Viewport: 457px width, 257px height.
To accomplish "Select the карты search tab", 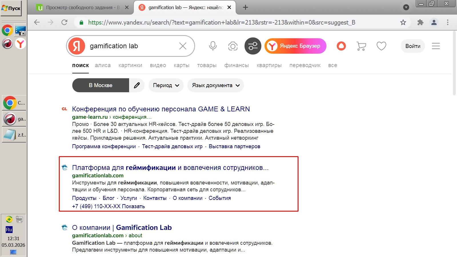I will [182, 65].
